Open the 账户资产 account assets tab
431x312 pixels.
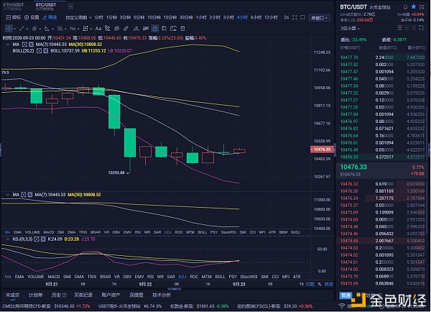pos(111,295)
